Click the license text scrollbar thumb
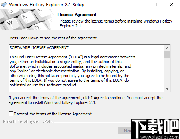Viewport: 180px width, 139px height. [167, 54]
